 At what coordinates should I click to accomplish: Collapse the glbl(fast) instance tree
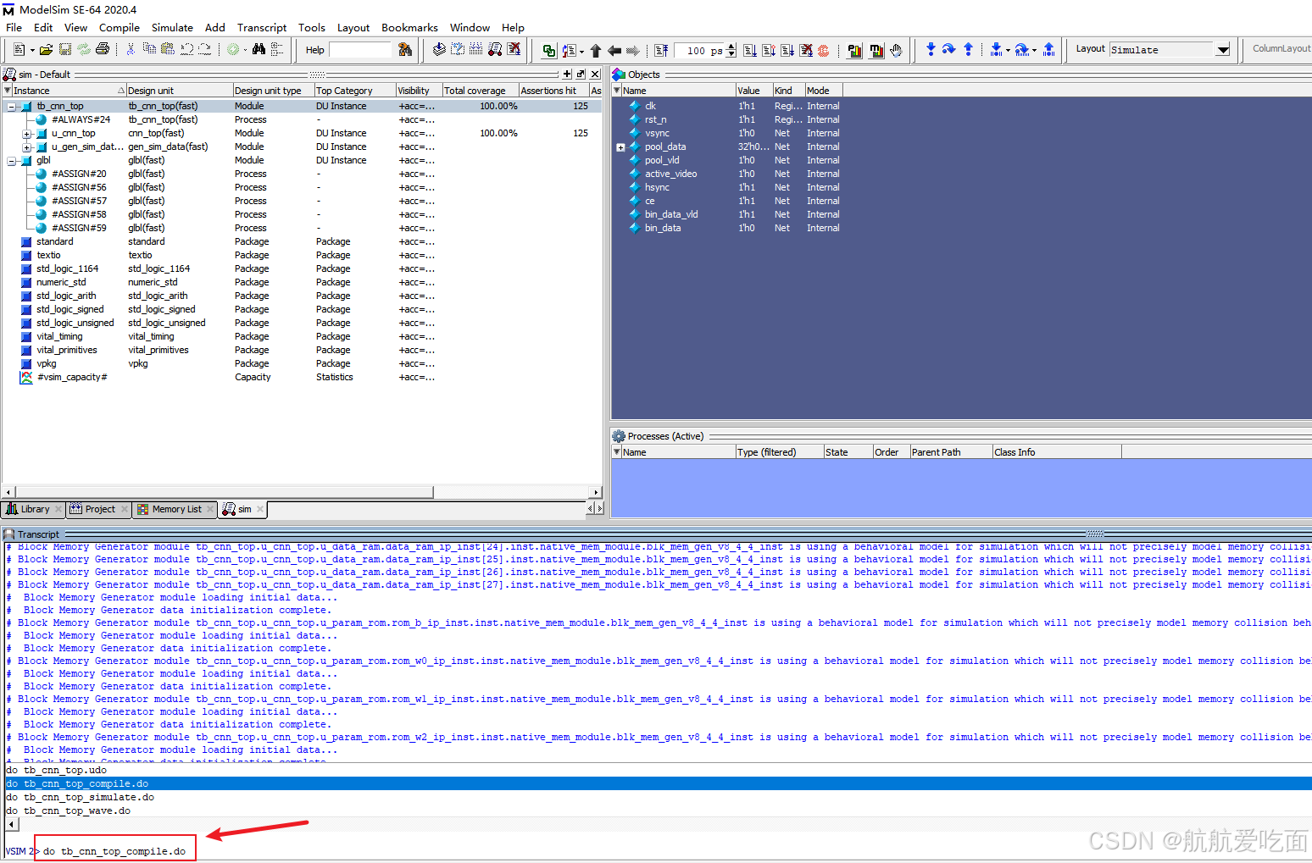click(12, 160)
